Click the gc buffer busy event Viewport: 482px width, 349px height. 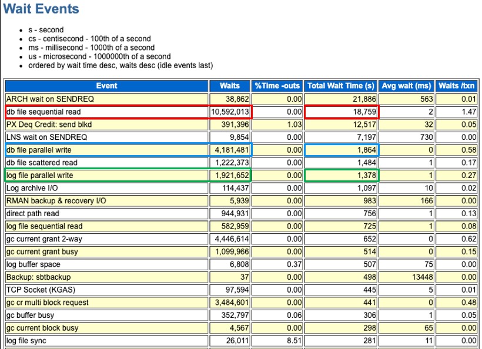click(30, 315)
